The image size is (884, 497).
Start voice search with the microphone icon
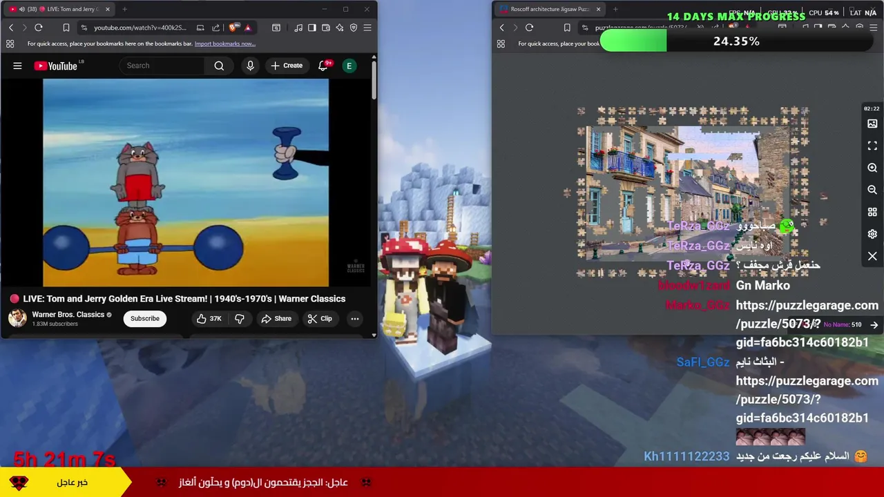[250, 66]
